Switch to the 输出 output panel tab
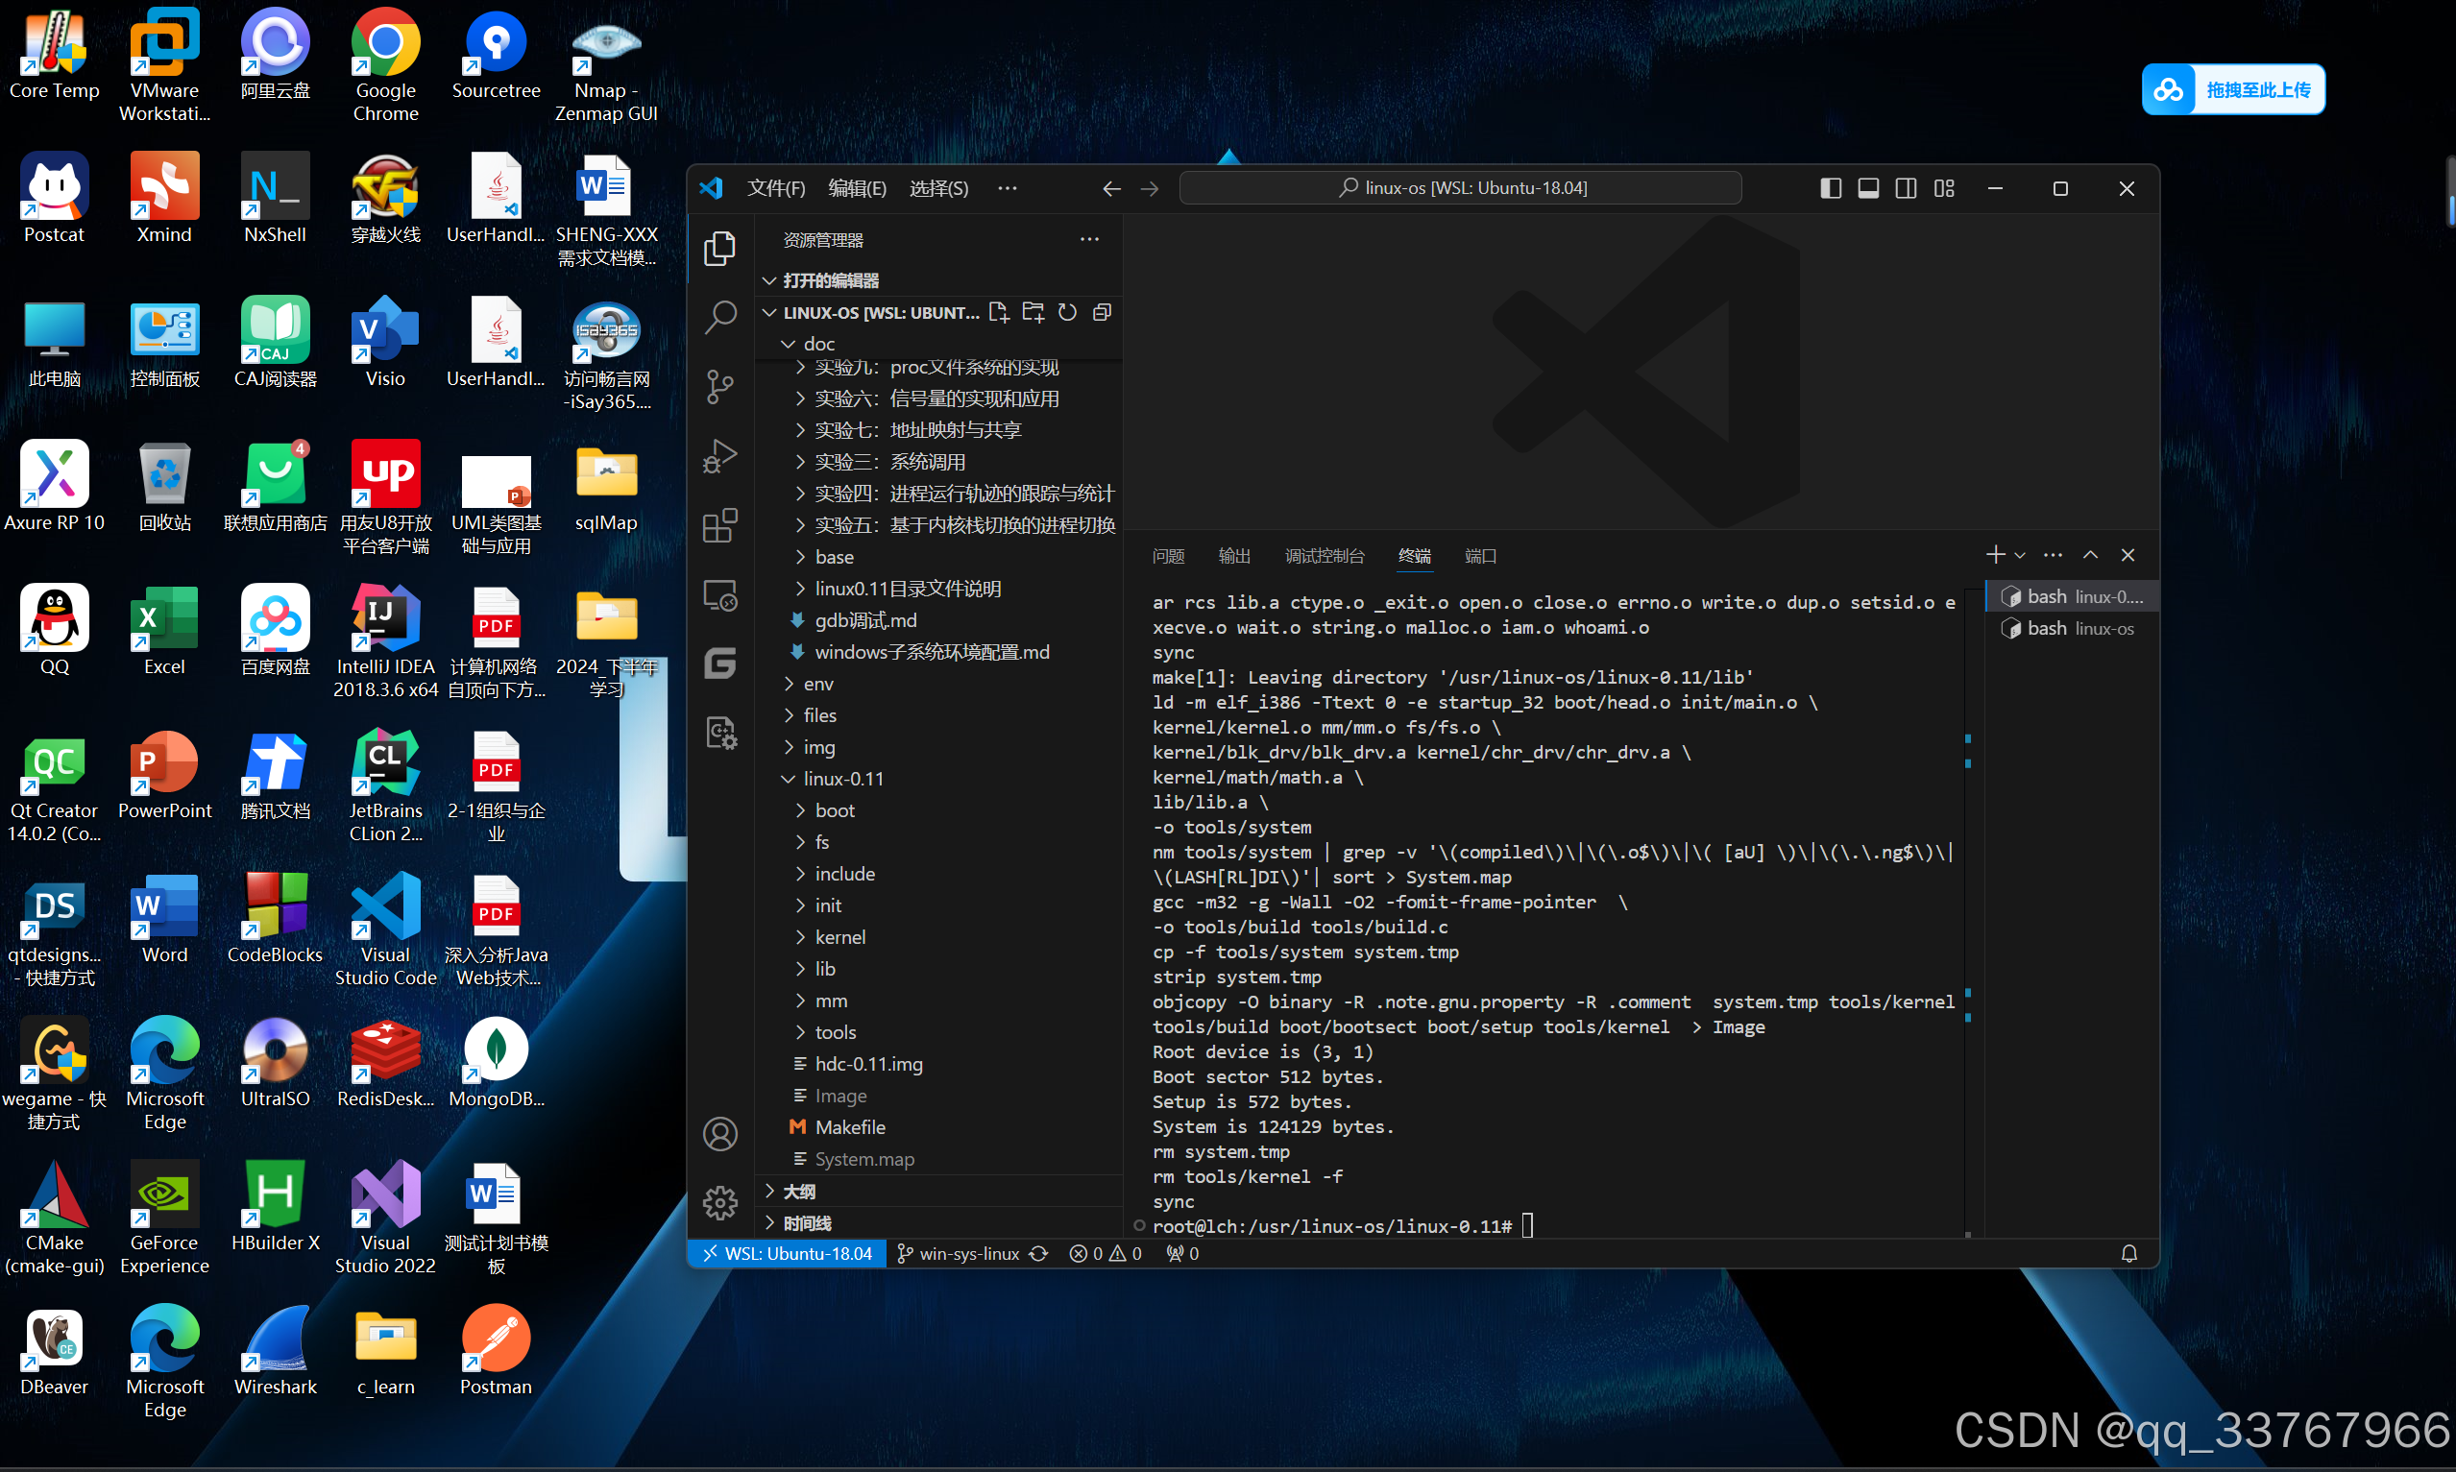Image resolution: width=2456 pixels, height=1472 pixels. click(1234, 555)
